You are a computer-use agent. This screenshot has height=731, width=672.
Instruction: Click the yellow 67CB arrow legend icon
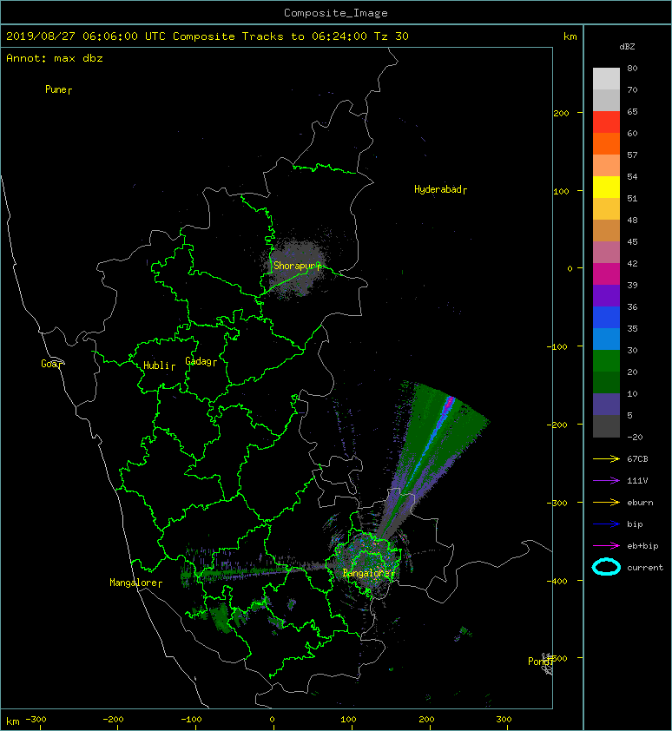pyautogui.click(x=606, y=459)
